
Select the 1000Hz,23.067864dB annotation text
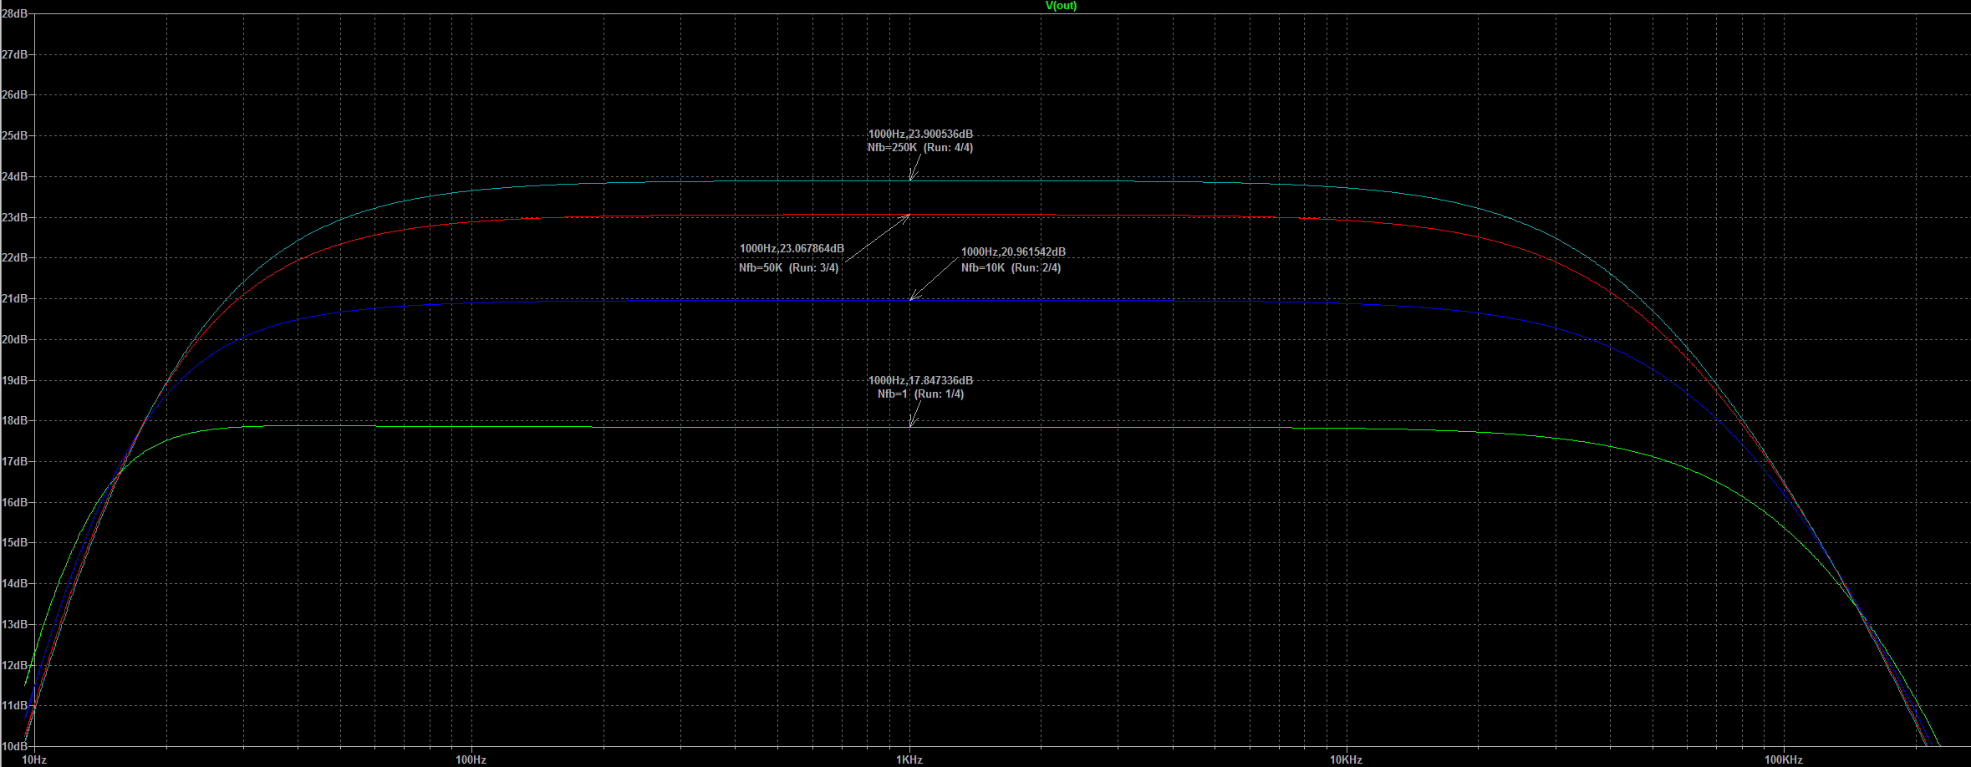coord(792,249)
